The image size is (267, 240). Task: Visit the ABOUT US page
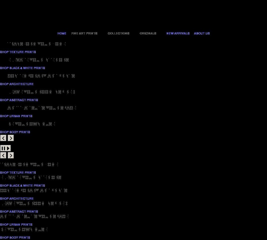pos(202,33)
